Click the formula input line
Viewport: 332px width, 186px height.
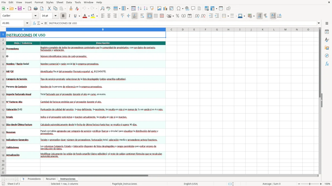(182, 23)
